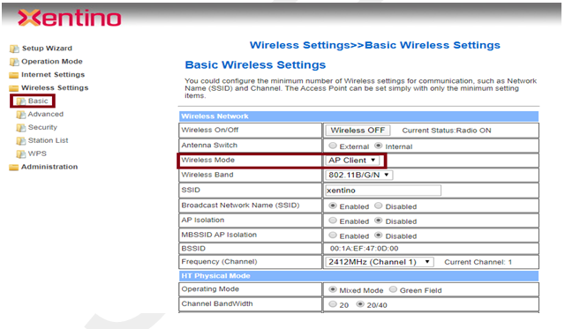Open Administration menu in sidebar
The height and width of the screenshot is (329, 565).
click(49, 167)
